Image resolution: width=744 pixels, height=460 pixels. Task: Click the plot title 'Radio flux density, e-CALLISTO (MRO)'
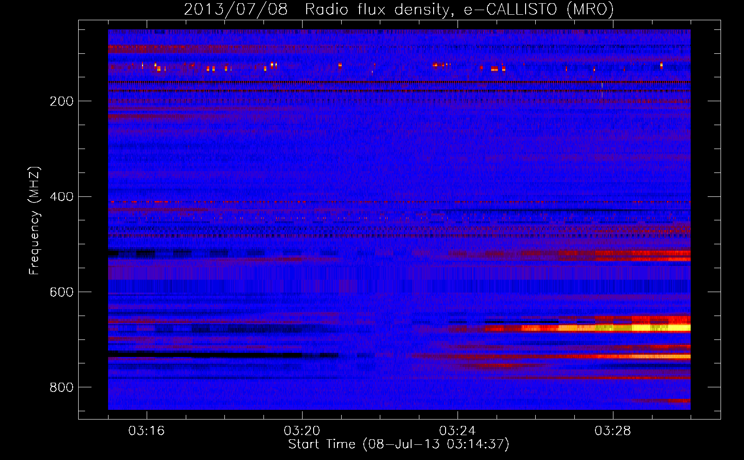click(459, 9)
